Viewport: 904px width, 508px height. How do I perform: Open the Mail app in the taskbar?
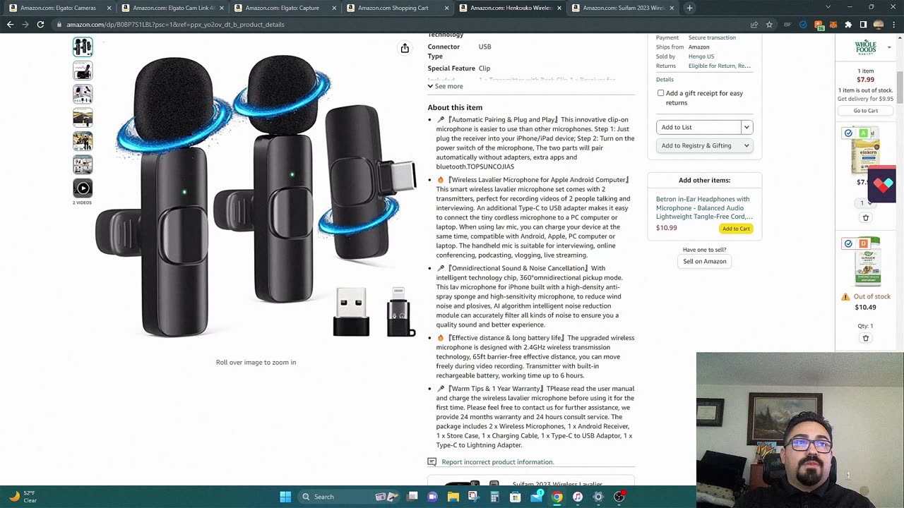[x=536, y=497]
